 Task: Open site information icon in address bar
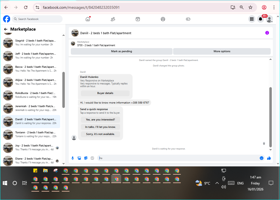click(37, 7)
